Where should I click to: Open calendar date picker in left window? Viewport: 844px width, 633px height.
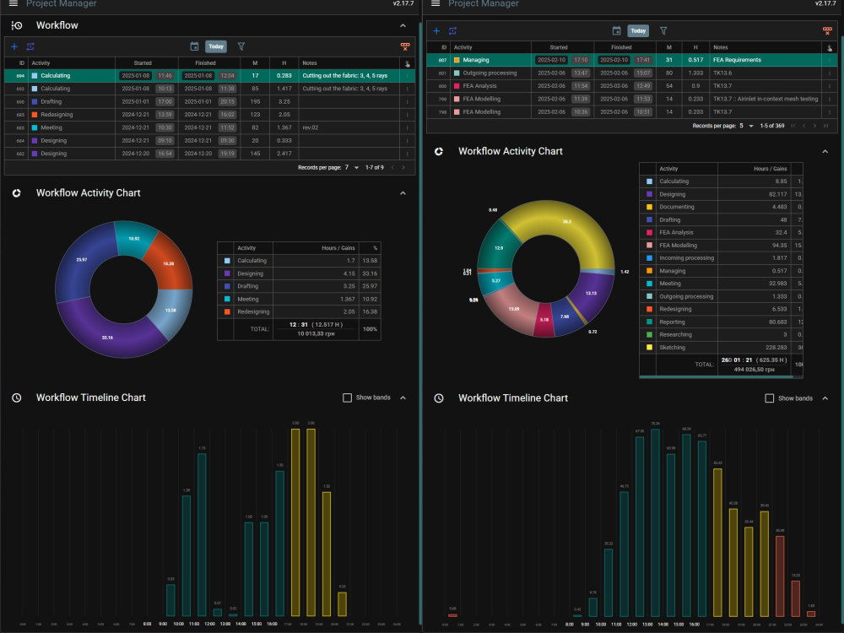(x=194, y=46)
